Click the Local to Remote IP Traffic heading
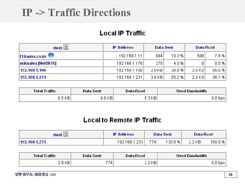Screen dimensions: 245x184 122,120
